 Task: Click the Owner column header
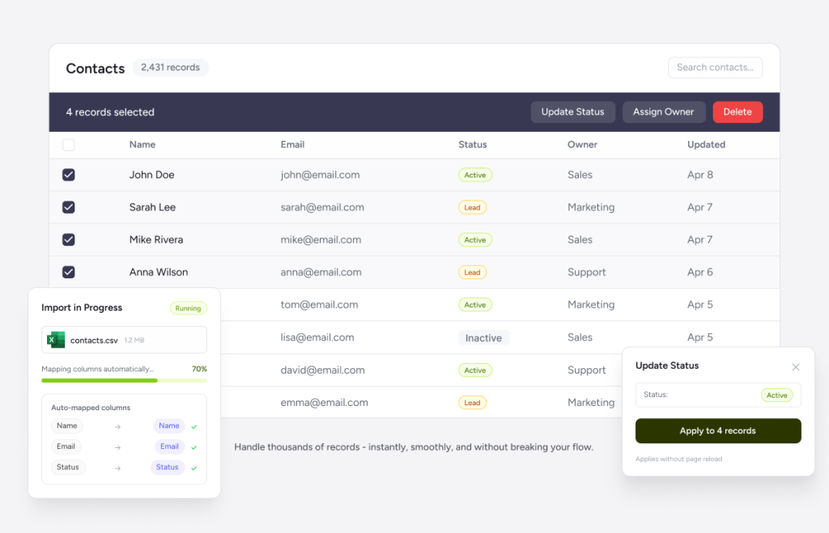pyautogui.click(x=582, y=145)
